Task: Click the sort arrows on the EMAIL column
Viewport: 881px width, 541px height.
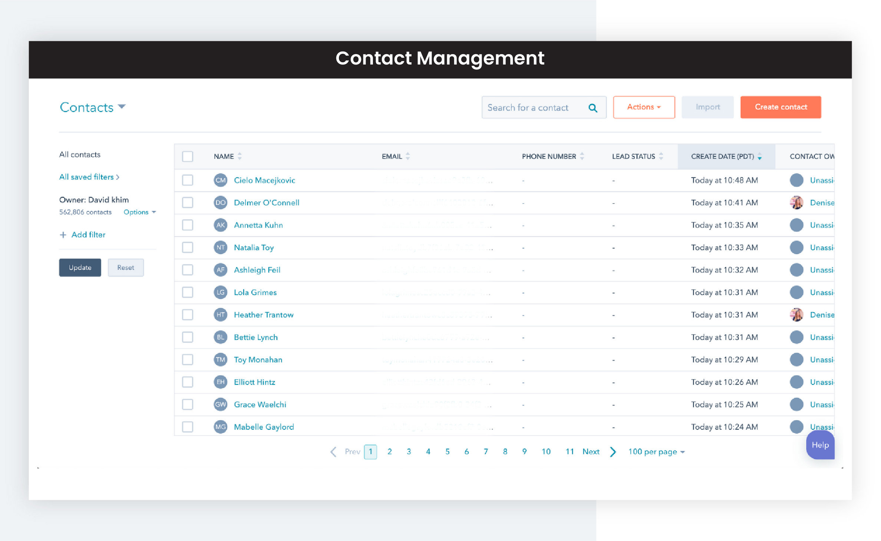Action: [x=408, y=156]
